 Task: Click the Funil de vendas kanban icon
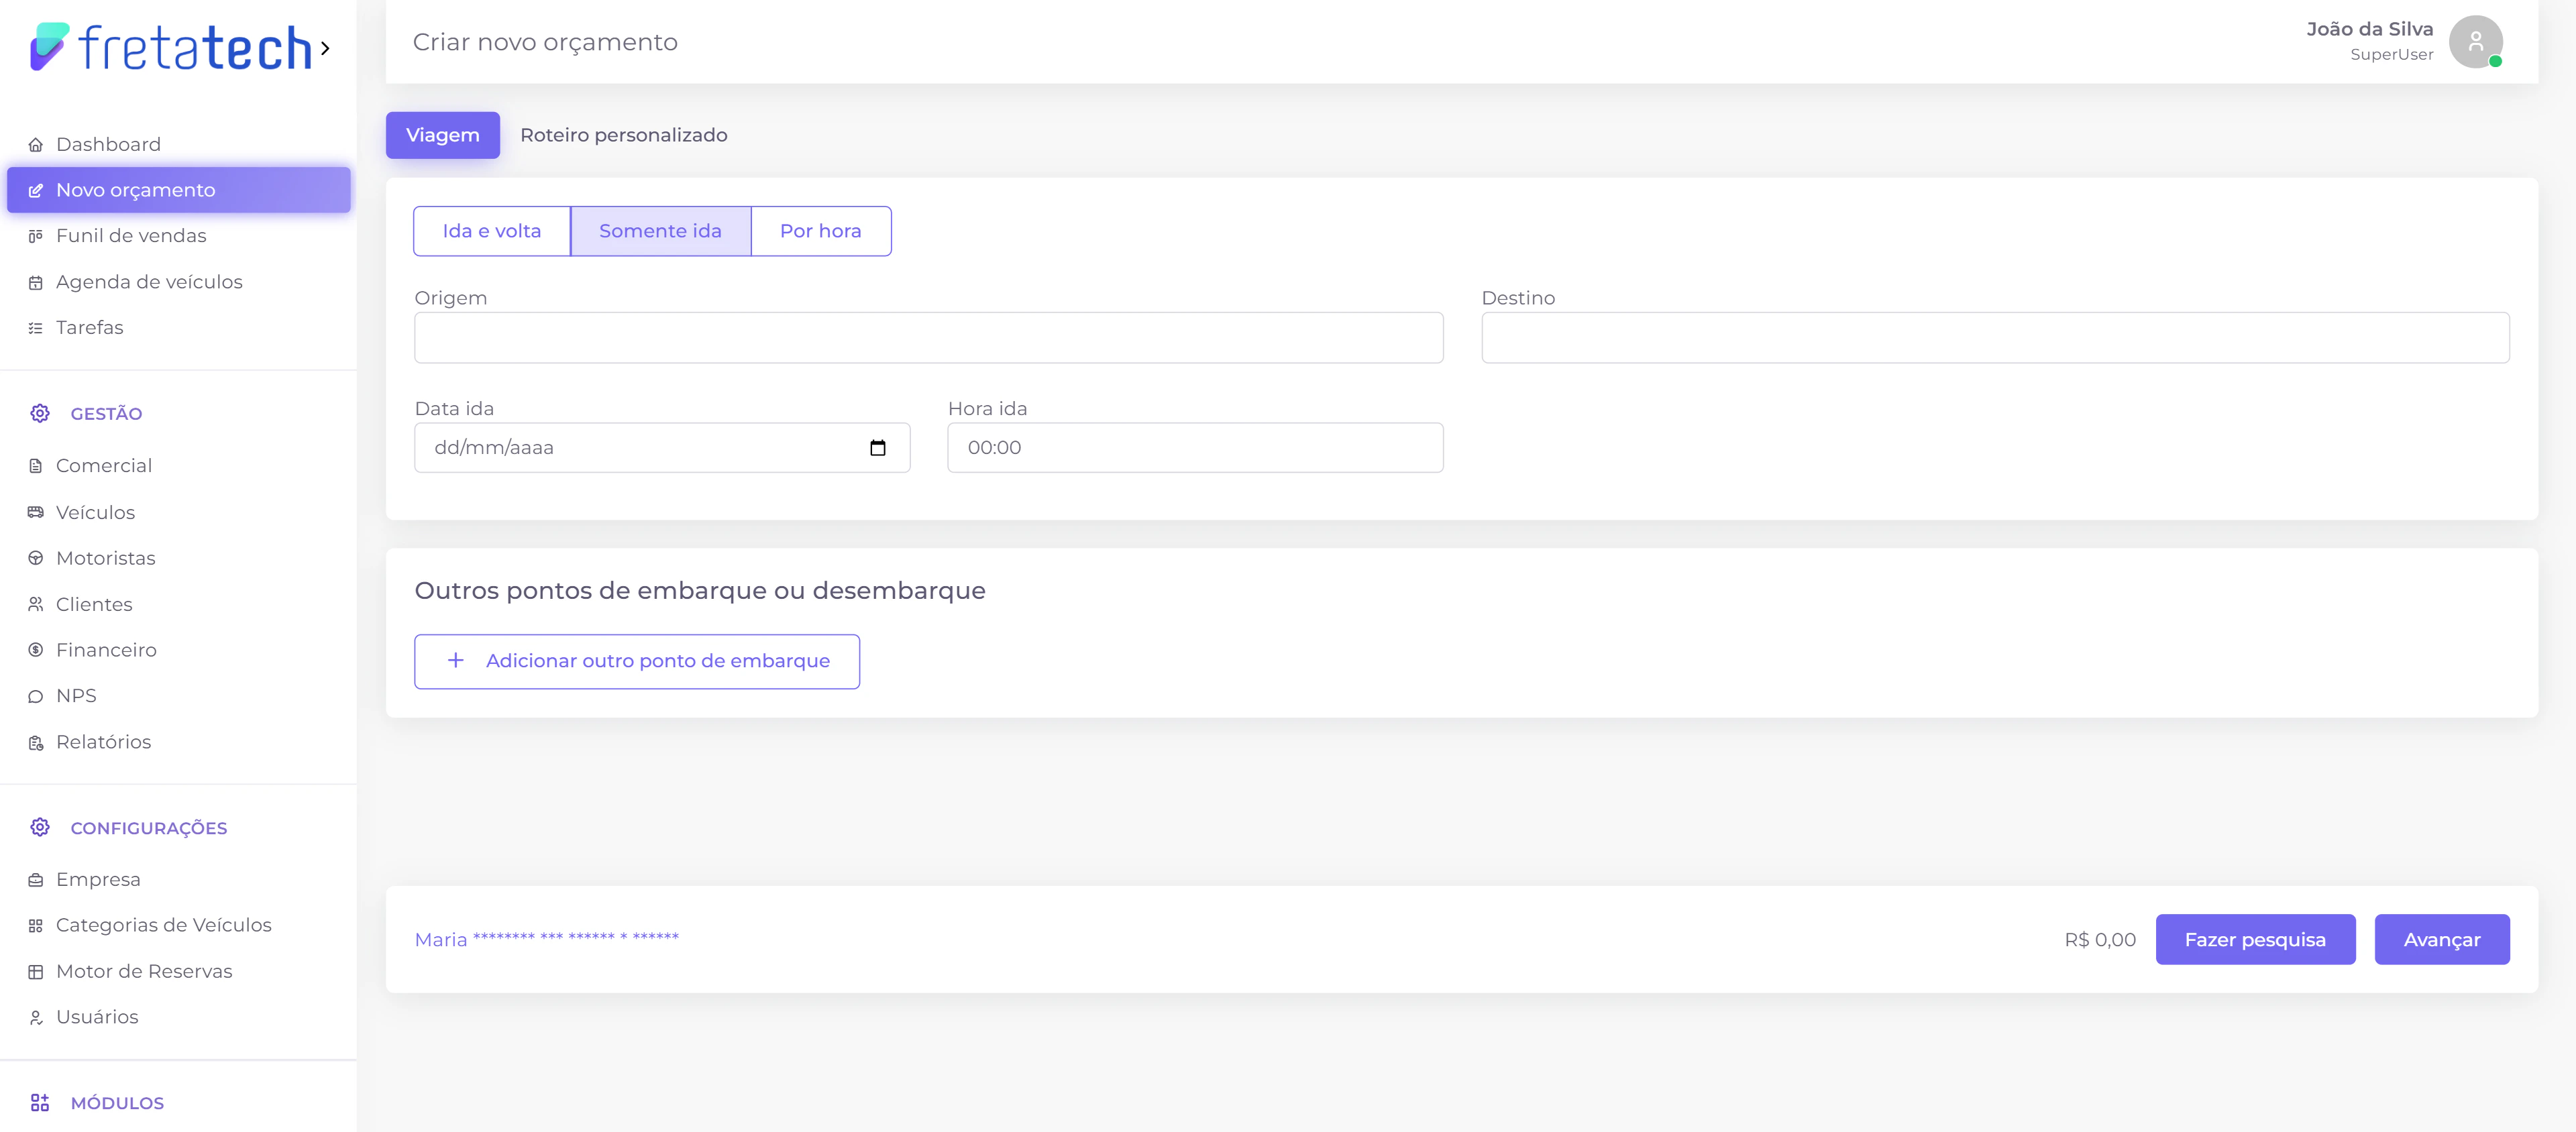pos(36,236)
